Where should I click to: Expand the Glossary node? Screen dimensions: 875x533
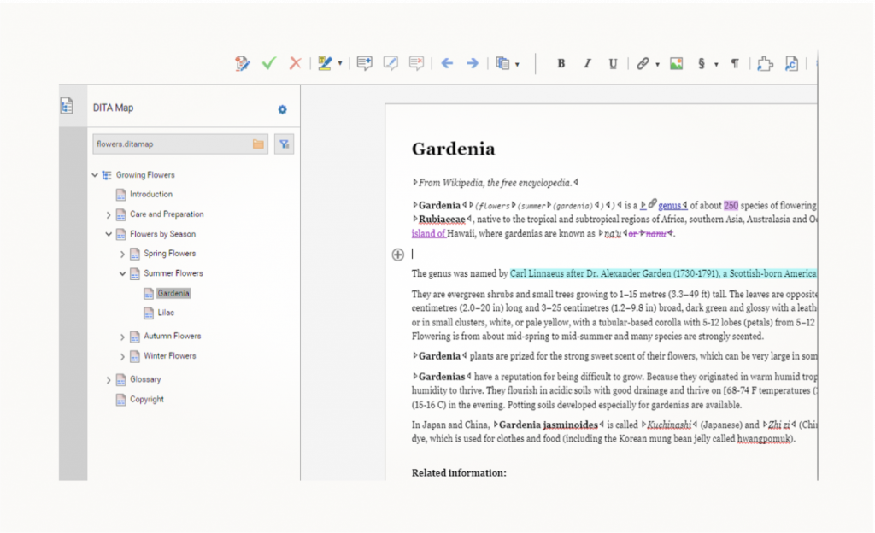109,380
